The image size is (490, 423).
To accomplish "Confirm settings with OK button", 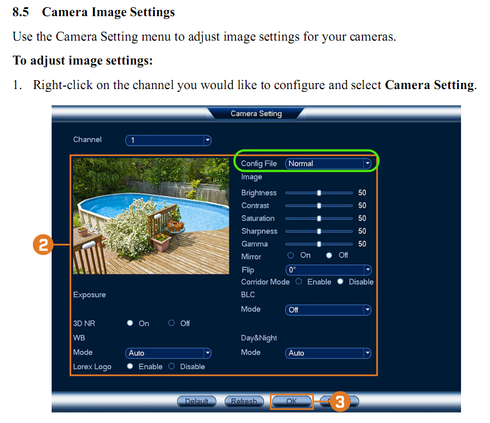I will (x=292, y=401).
